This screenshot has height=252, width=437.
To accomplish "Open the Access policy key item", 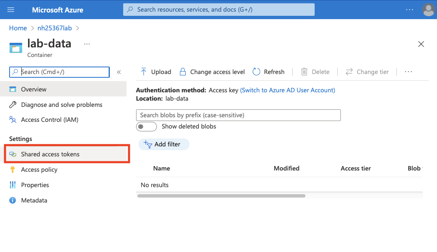I will 39,170.
